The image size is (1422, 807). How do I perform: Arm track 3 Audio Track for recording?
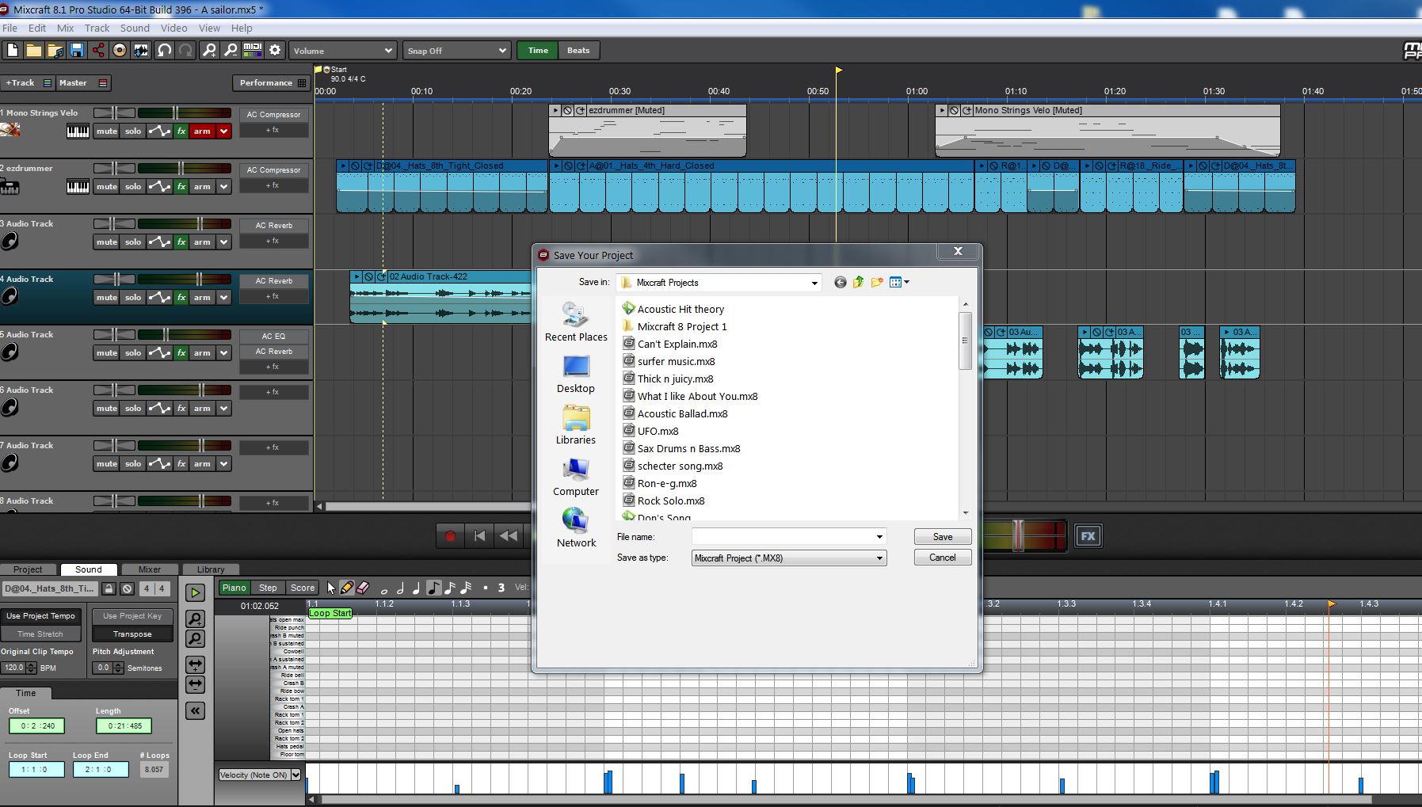point(202,242)
